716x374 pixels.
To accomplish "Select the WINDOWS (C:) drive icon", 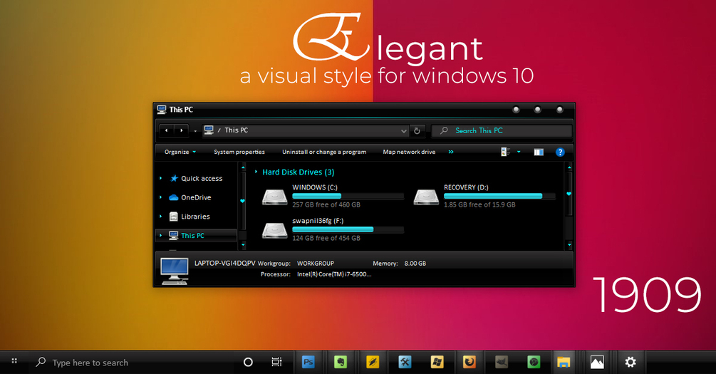I will pyautogui.click(x=274, y=197).
